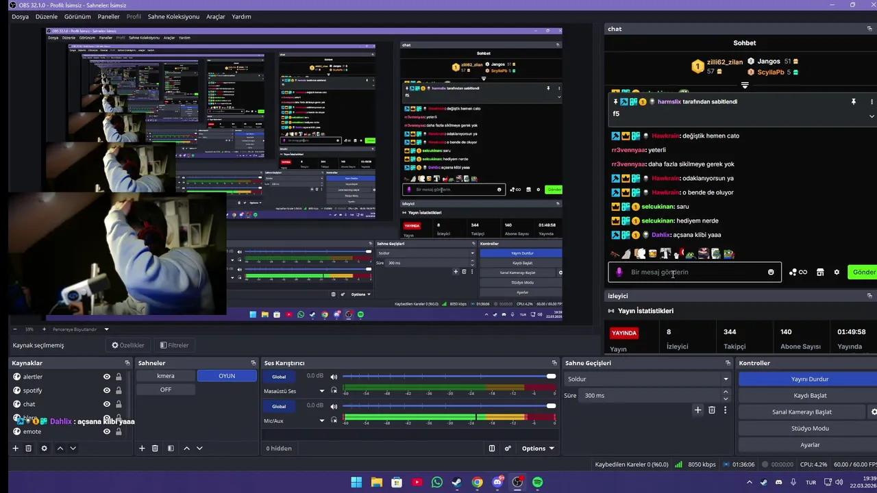Image resolution: width=877 pixels, height=493 pixels.
Task: Move scene up in Sahneler panel
Action: (x=186, y=448)
